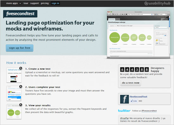Screen dimensions: 174x125
Task: Click the '1. Create a new test' heading
Action: (x=38, y=69)
